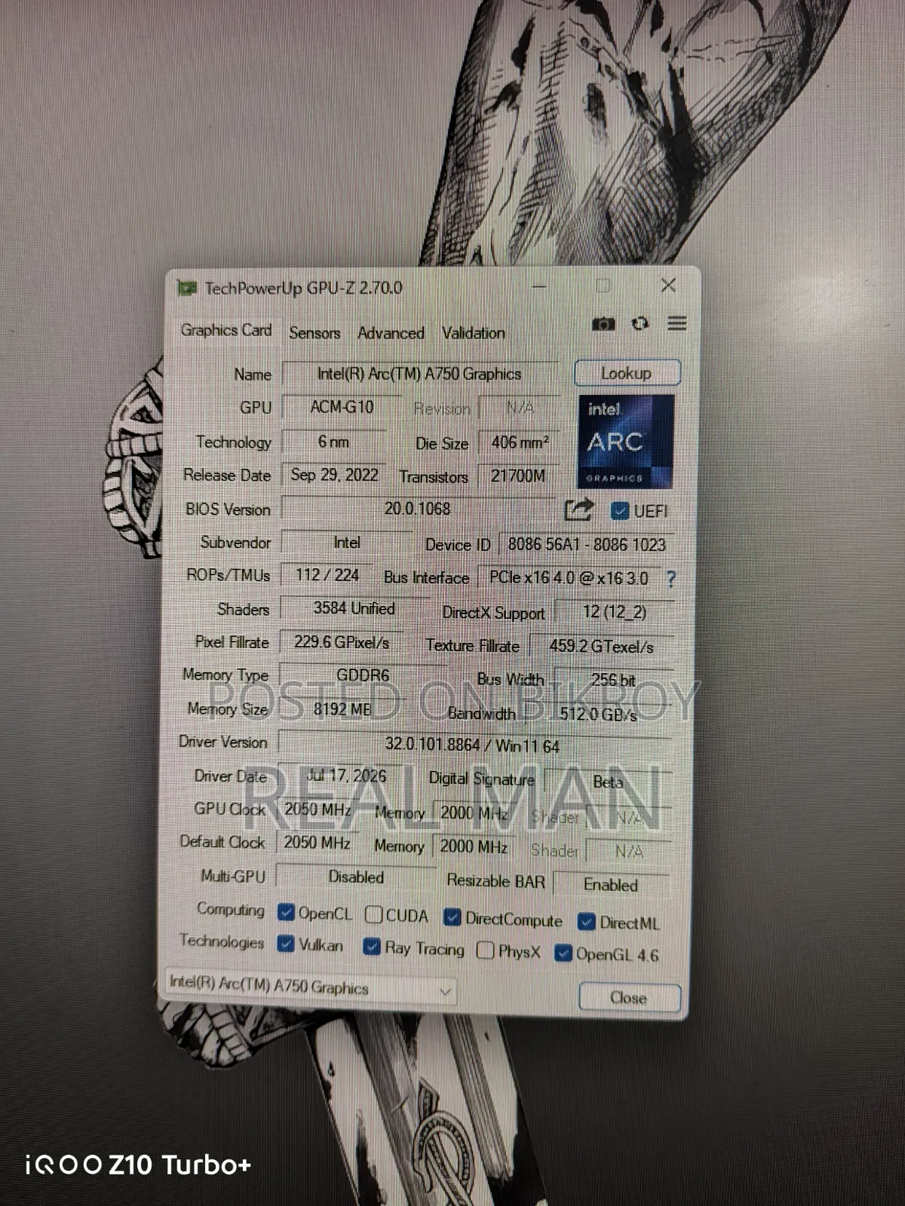Click the Close button at bottom
905x1206 pixels.
coord(629,998)
